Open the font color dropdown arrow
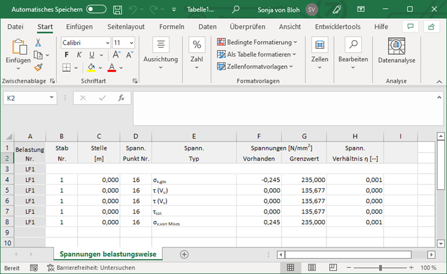This screenshot has height=274, width=447. 121,68
